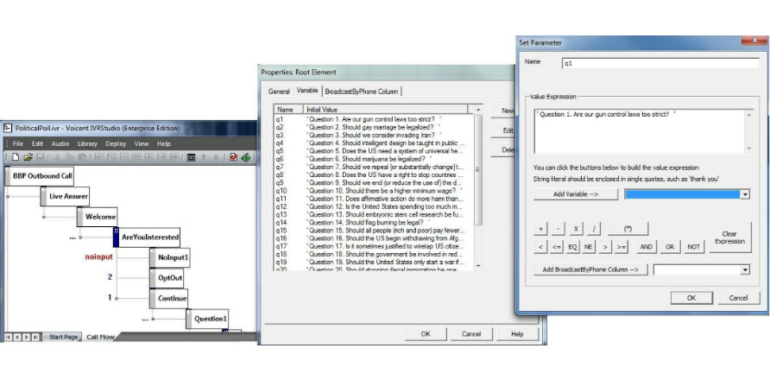
Task: Jump to first tab with scroll arrow
Action: coord(9,337)
